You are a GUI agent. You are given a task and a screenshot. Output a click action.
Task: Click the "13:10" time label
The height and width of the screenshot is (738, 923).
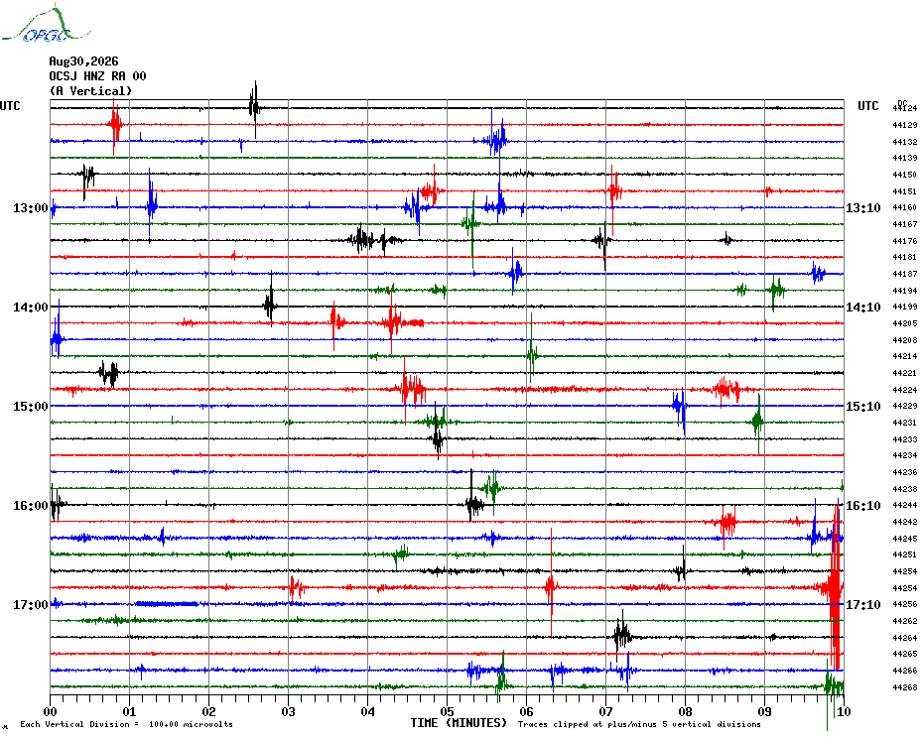[863, 208]
